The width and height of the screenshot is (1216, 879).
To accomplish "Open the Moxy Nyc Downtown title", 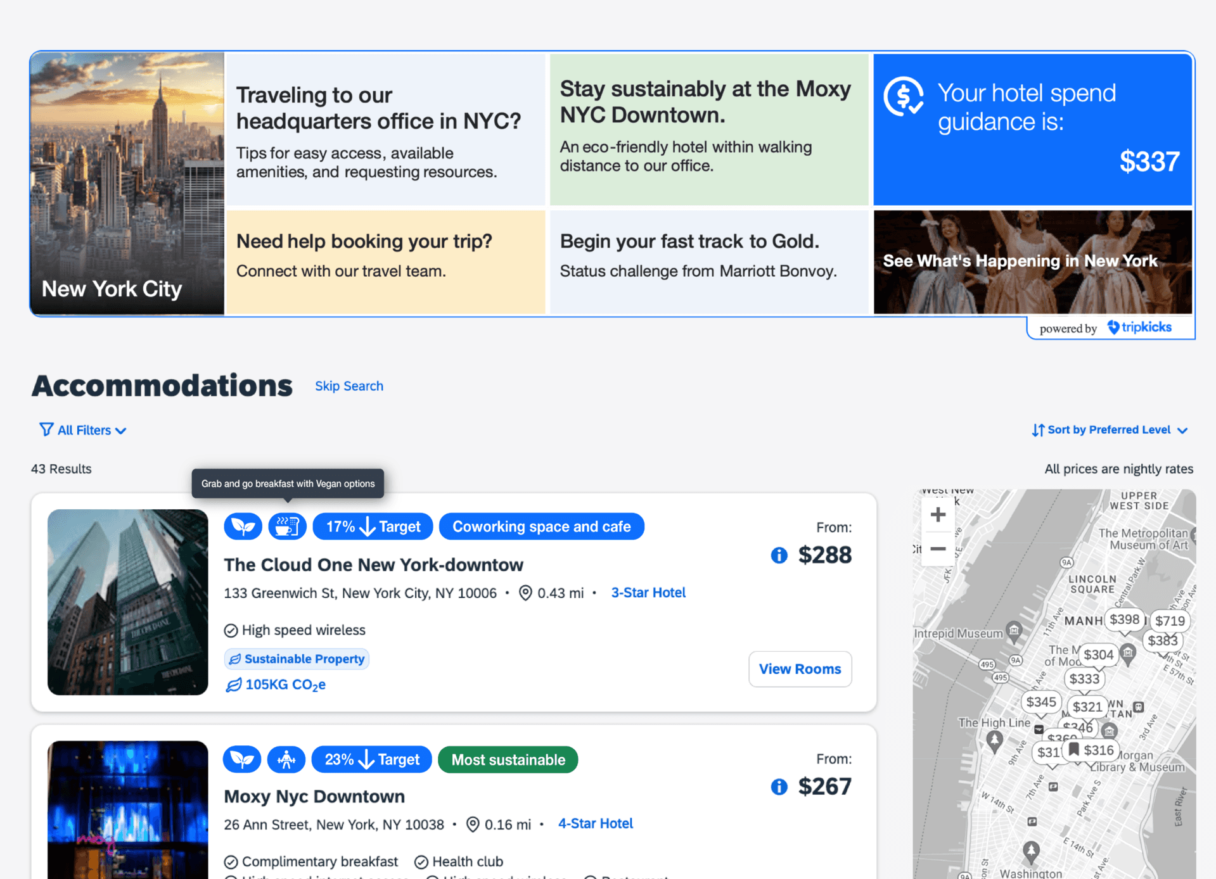I will coord(314,796).
